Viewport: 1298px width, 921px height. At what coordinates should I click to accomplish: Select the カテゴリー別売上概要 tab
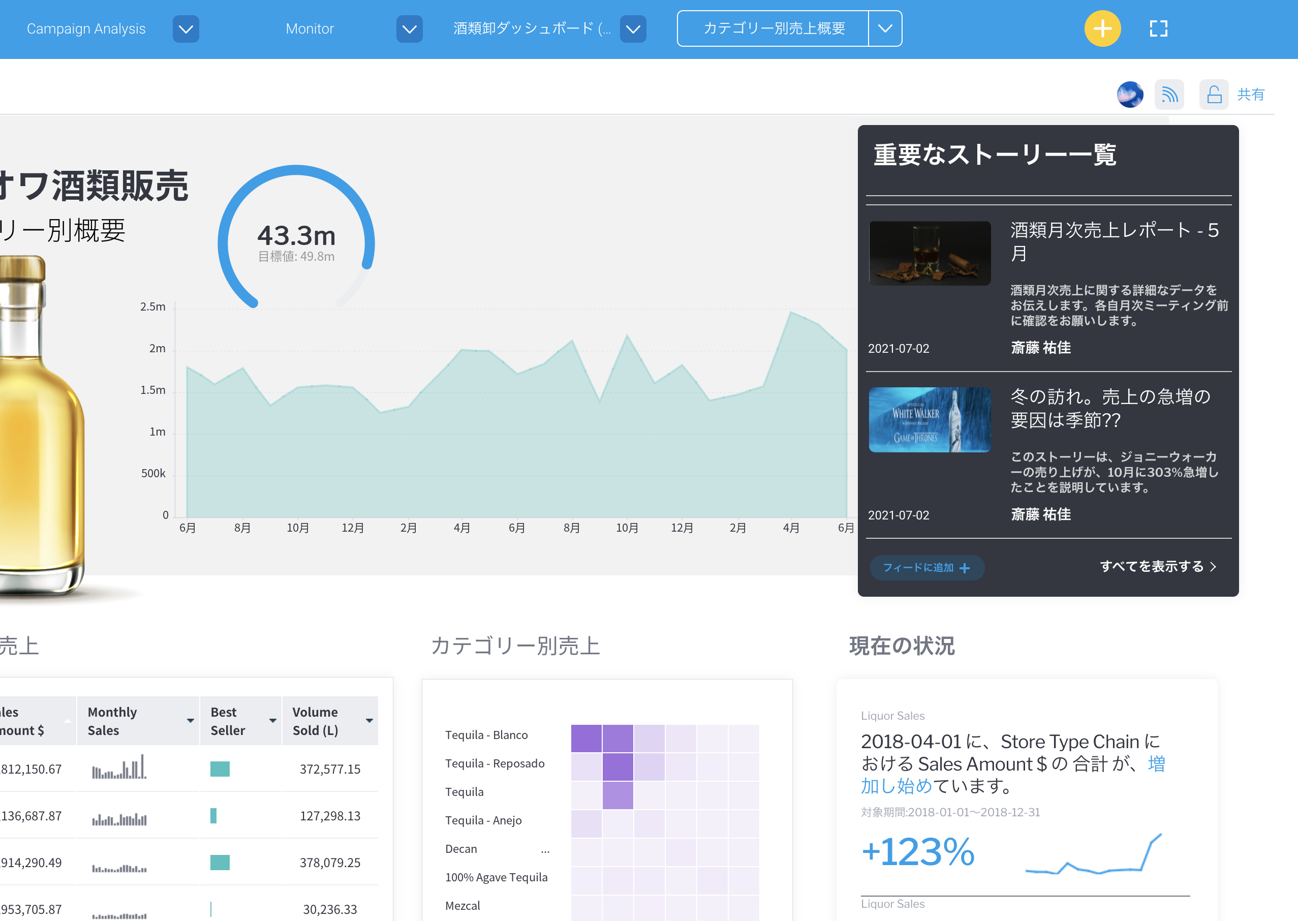coord(774,28)
